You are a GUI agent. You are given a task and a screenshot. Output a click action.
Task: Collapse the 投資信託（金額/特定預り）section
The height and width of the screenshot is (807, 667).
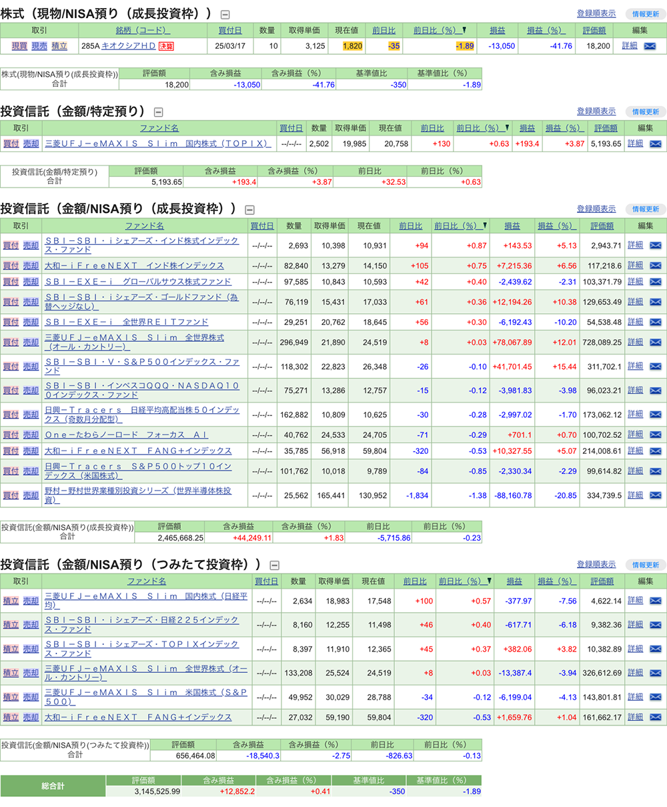pyautogui.click(x=158, y=112)
